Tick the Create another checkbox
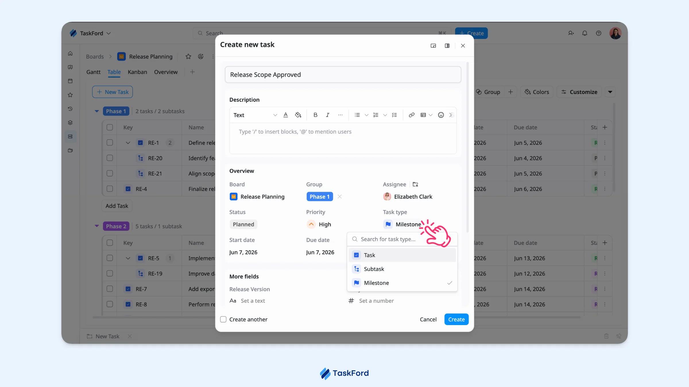The image size is (689, 387). tap(223, 319)
